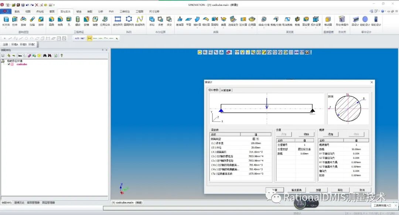Select the 20.00mm outer diameter value
The width and height of the screenshot is (399, 215).
pyautogui.click(x=256, y=148)
